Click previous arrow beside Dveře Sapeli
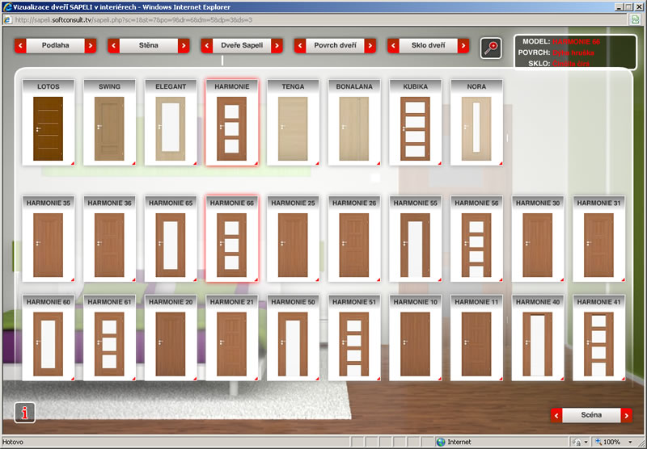This screenshot has width=647, height=449. (x=207, y=46)
